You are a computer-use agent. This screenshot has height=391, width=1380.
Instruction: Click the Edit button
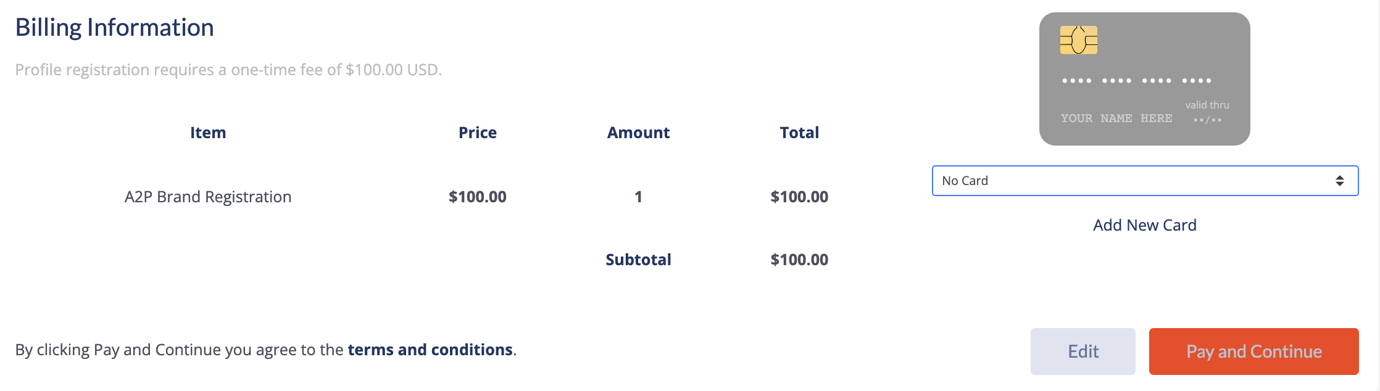(1083, 352)
